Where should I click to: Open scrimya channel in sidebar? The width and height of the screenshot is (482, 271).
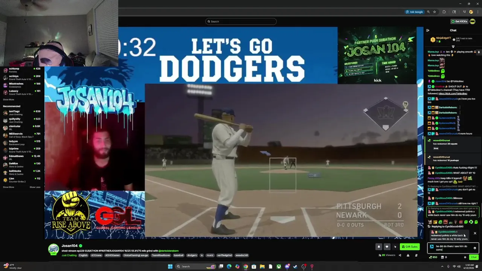click(x=22, y=78)
